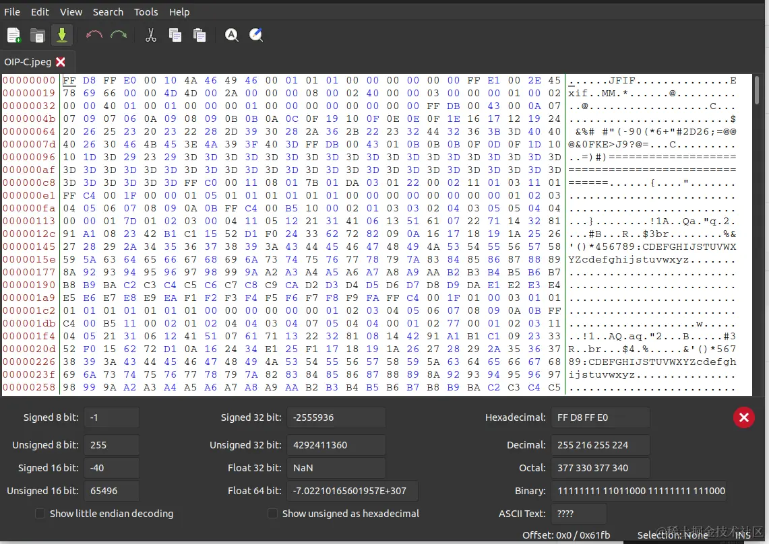Image resolution: width=769 pixels, height=544 pixels.
Task: Click the Decimal field showing 255 216 255 224
Action: tap(601, 445)
